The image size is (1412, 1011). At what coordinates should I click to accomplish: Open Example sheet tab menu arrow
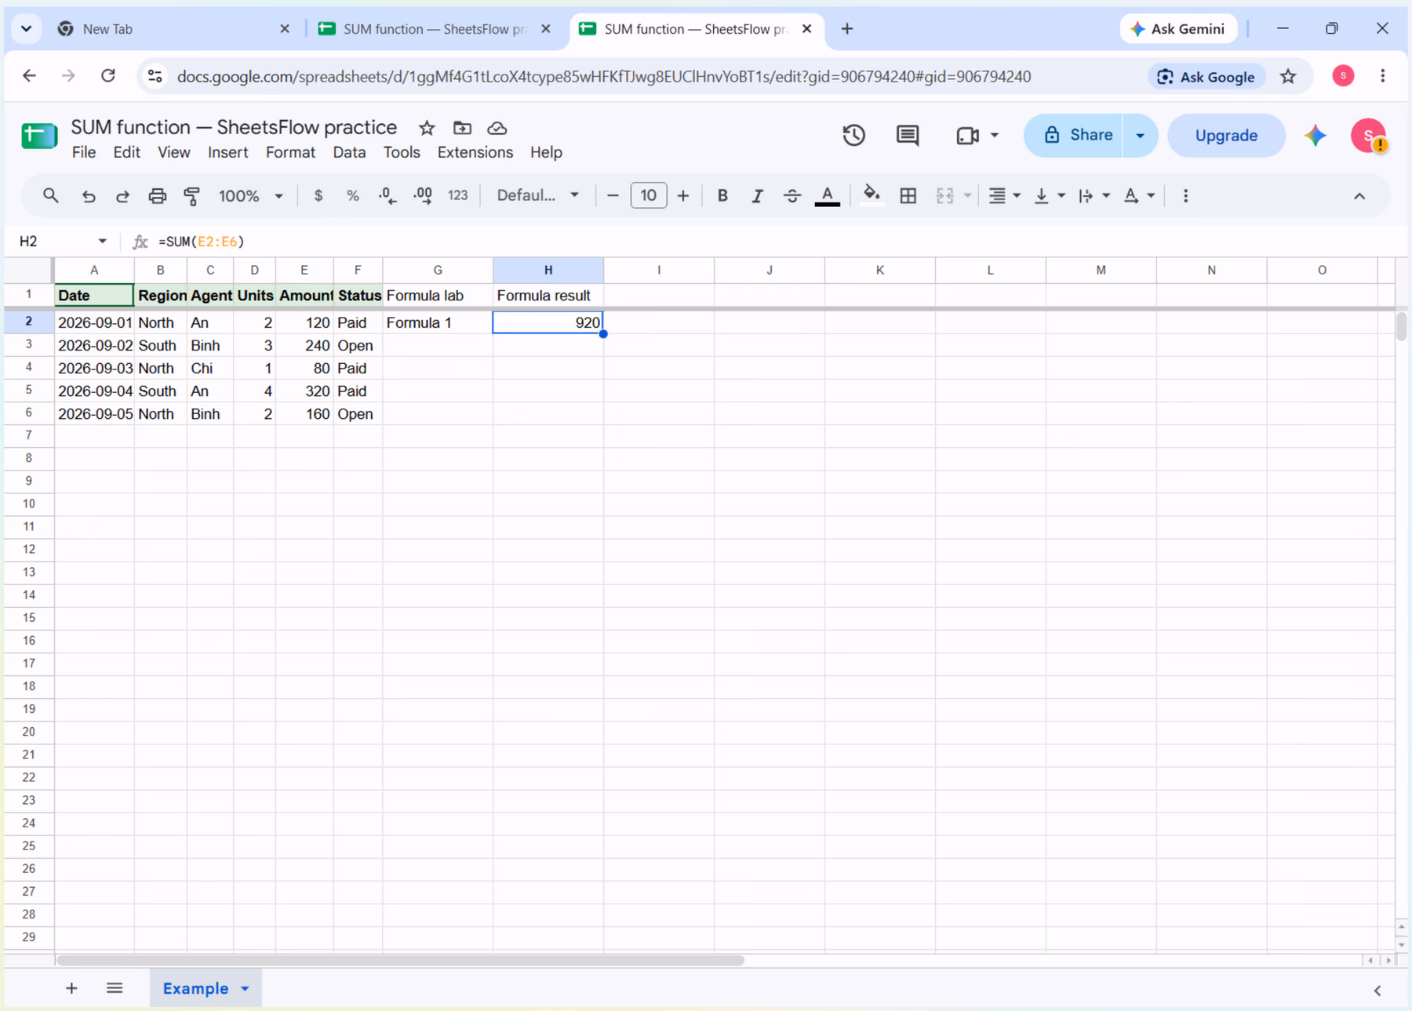[245, 989]
